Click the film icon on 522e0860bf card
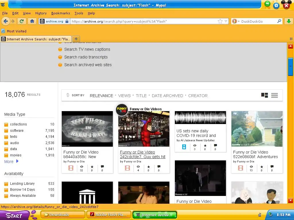Image resolution: width=294 pixels, height=220 pixels. (x=241, y=168)
